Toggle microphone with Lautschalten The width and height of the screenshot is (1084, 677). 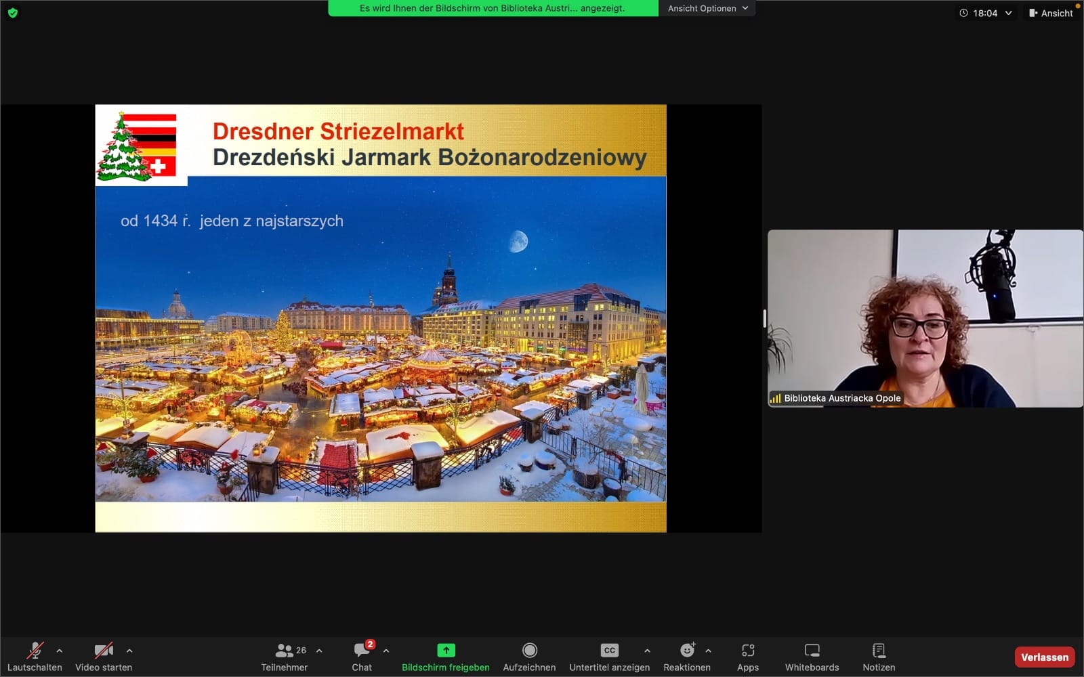pyautogui.click(x=35, y=657)
